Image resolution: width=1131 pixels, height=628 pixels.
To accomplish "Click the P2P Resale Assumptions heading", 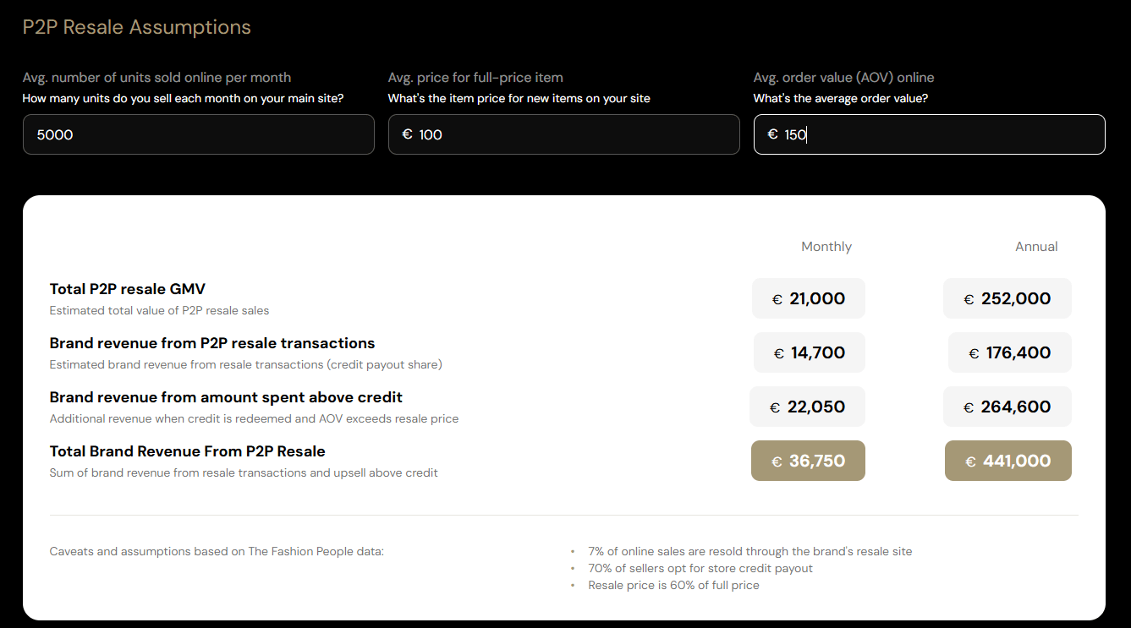I will point(137,27).
